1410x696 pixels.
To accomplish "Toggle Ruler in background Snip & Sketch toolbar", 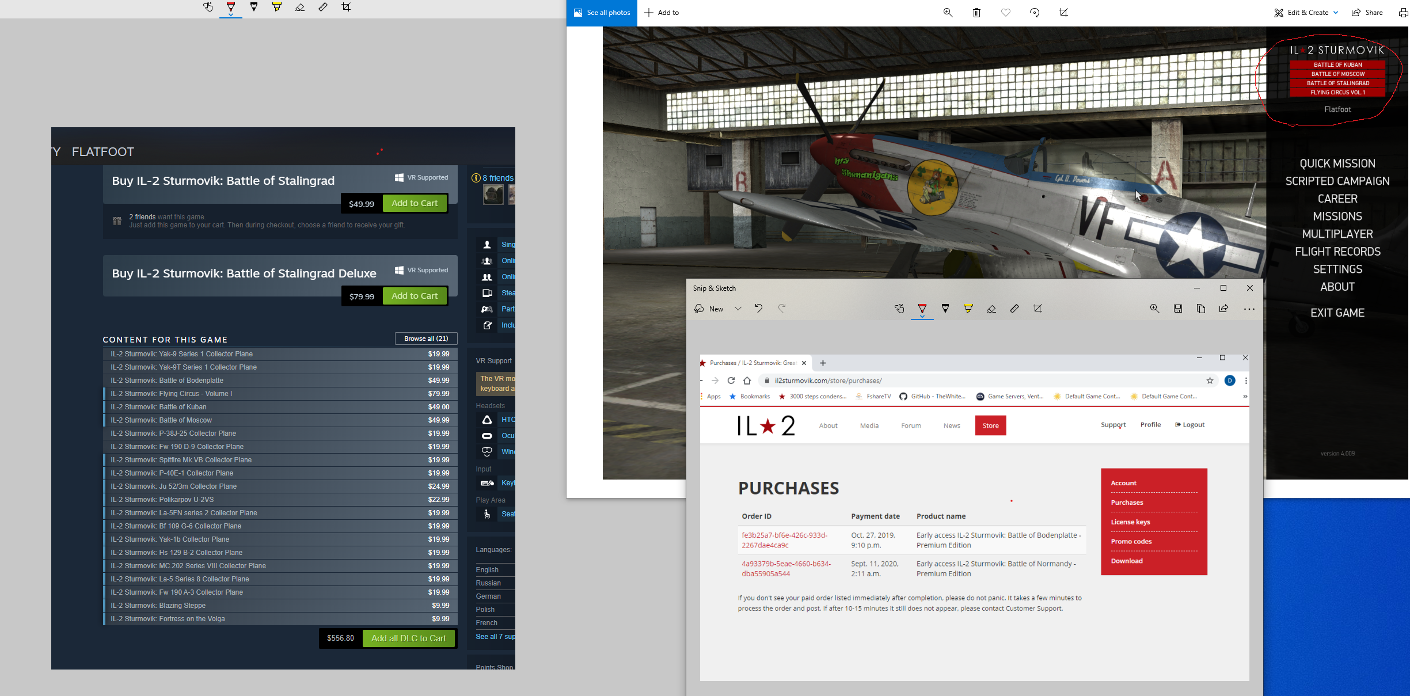I will coord(323,7).
